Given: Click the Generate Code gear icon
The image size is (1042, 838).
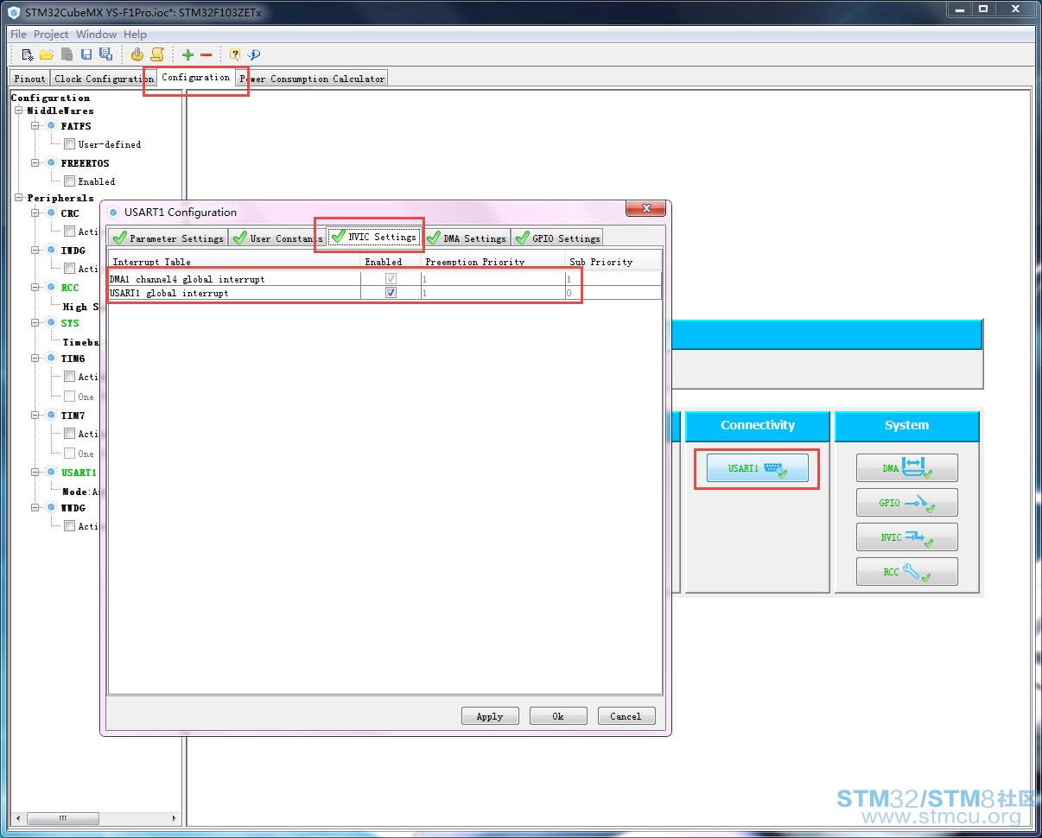Looking at the screenshot, I should coord(137,54).
